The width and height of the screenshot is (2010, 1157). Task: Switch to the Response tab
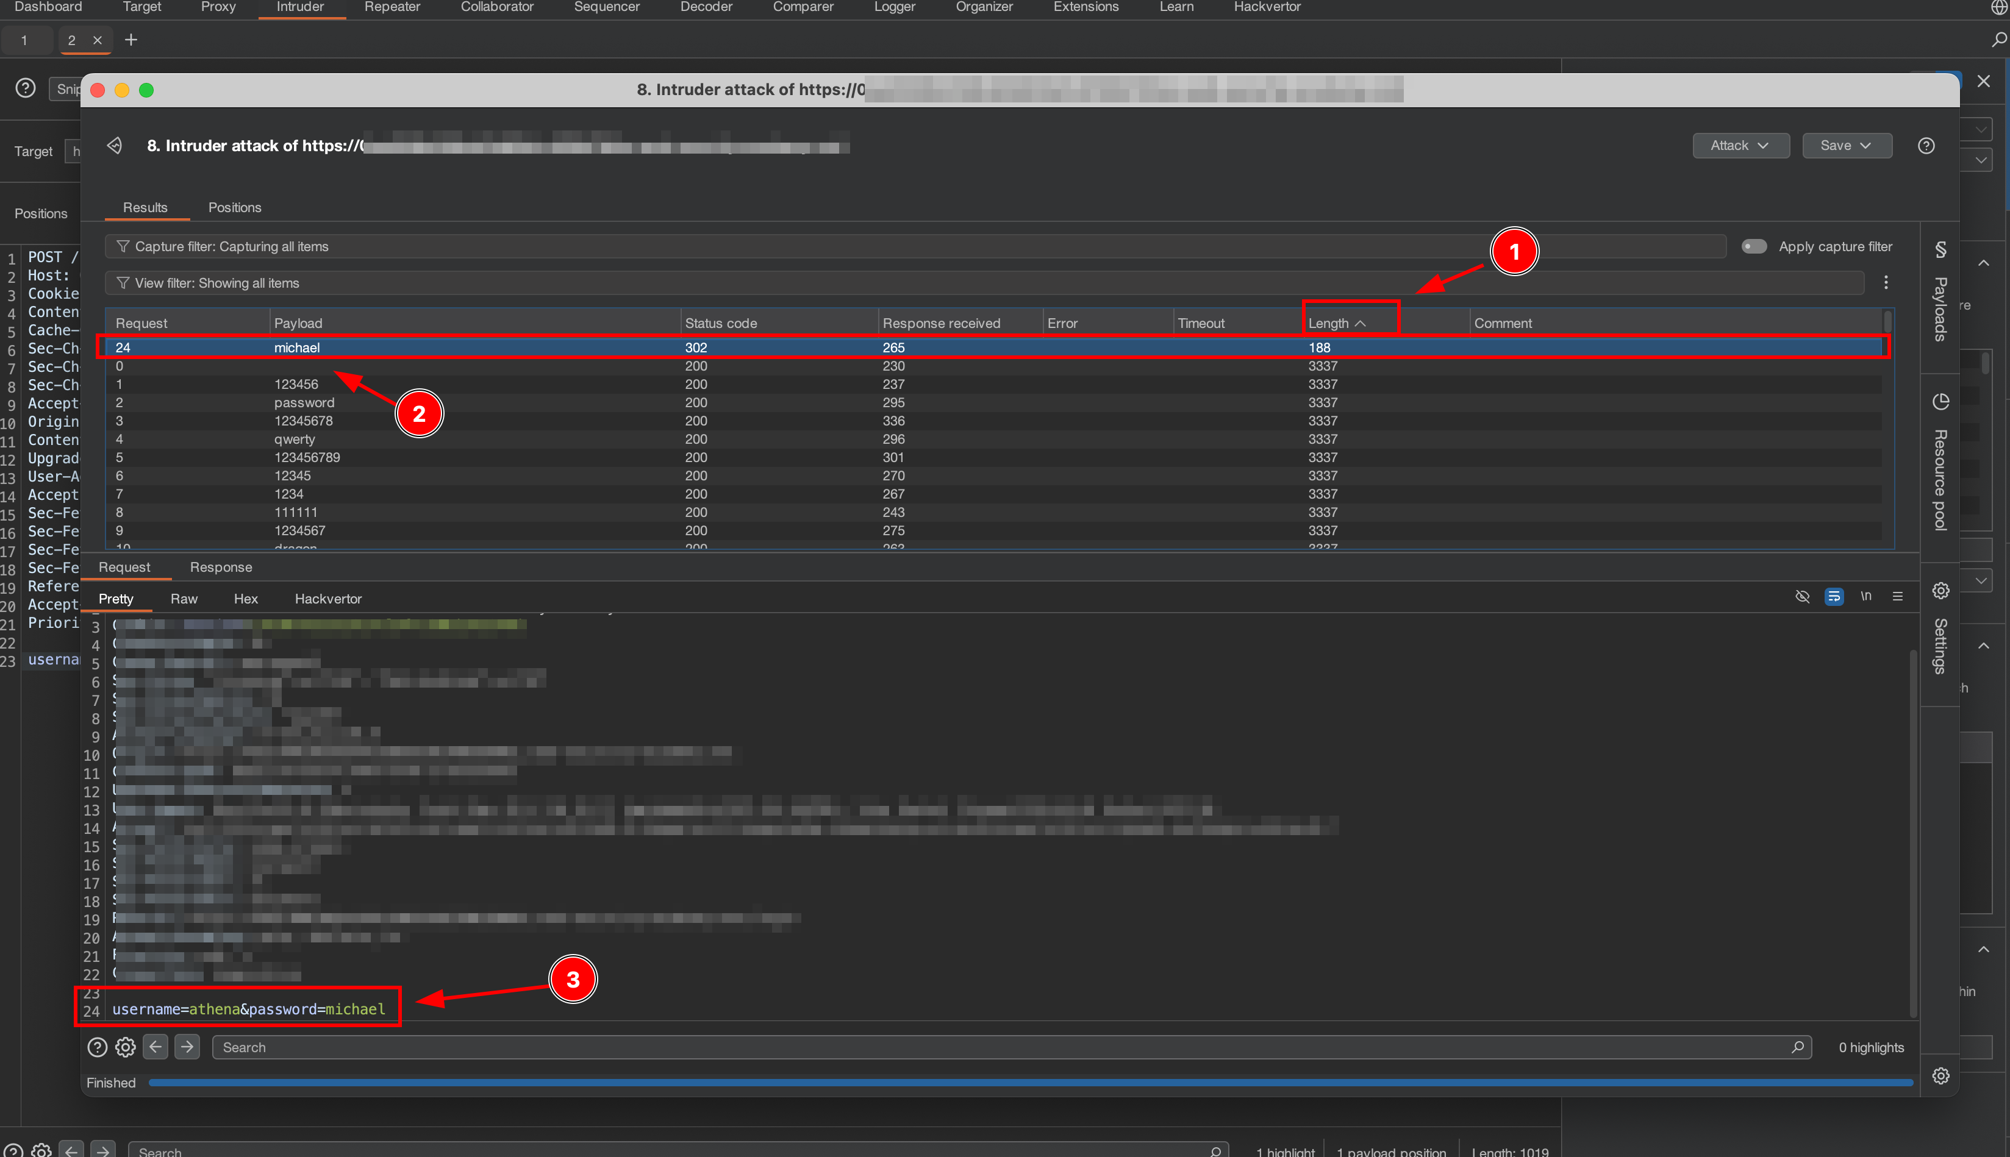[221, 568]
